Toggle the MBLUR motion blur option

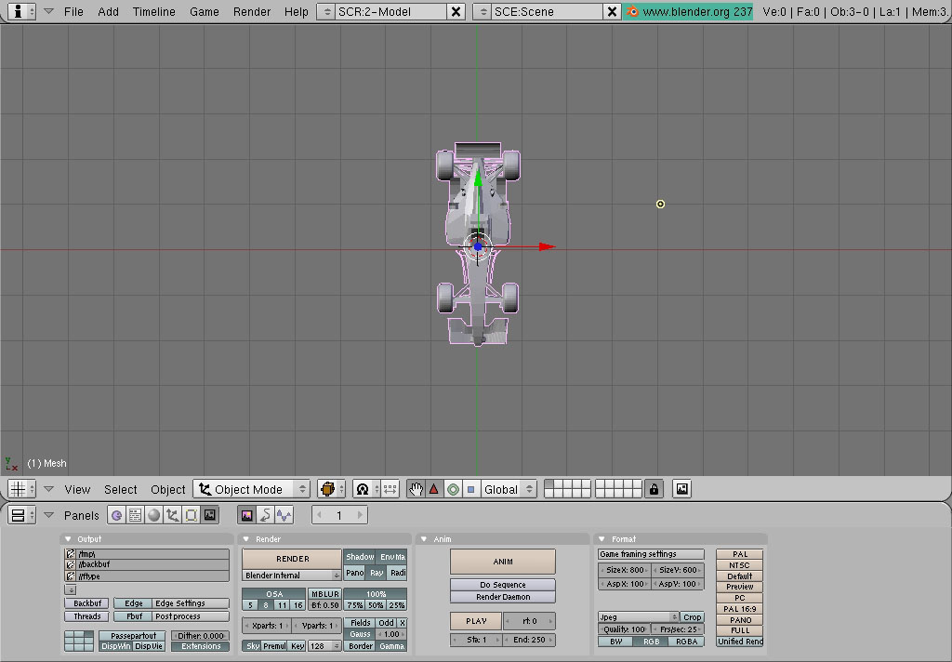(x=324, y=594)
